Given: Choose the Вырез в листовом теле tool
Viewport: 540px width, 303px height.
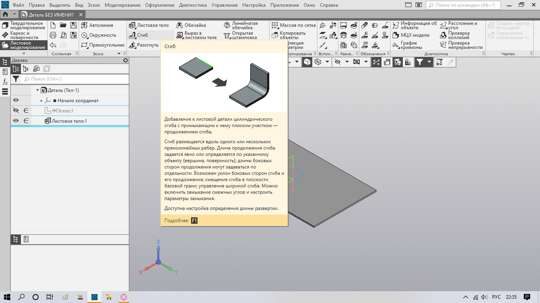Looking at the screenshot, I should 197,35.
